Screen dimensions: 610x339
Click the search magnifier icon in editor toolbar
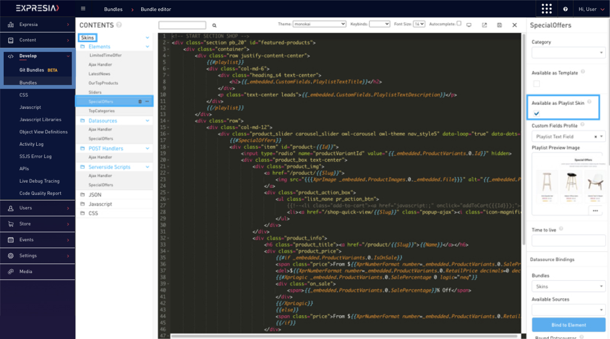point(214,25)
